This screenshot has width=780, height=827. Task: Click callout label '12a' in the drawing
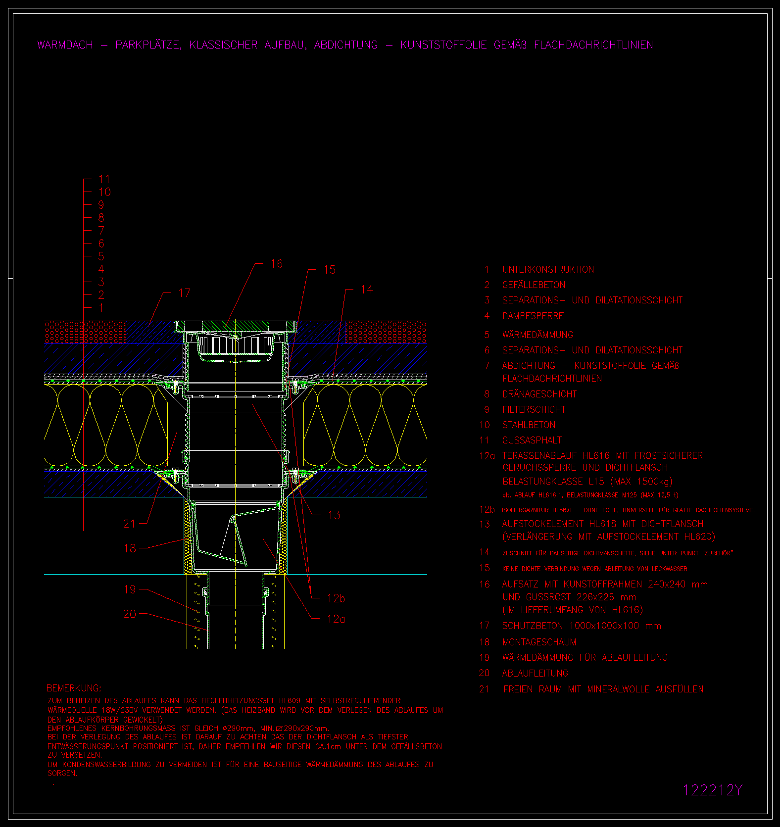[337, 619]
